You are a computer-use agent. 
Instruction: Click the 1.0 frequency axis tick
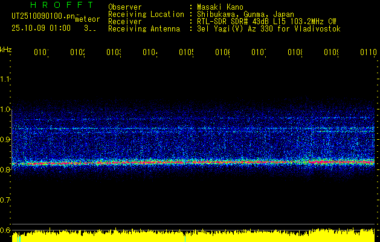pos(6,110)
